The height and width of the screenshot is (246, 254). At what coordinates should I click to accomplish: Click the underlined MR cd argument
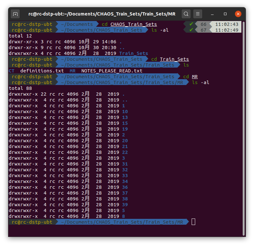click(195, 77)
